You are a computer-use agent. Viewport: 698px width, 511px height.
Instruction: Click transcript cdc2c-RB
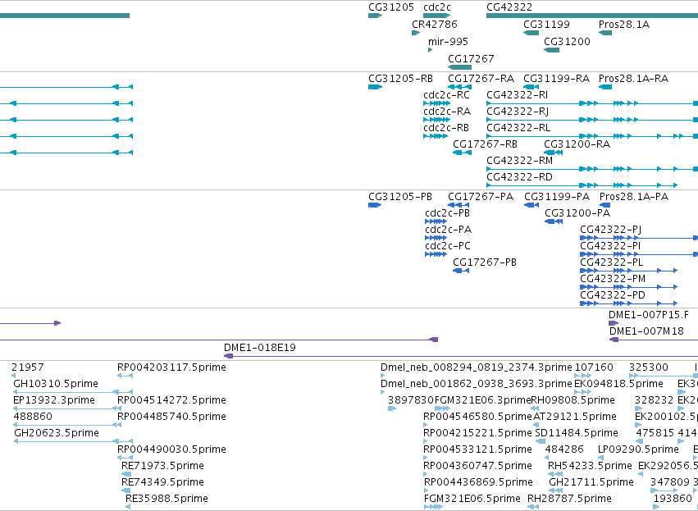click(x=436, y=136)
